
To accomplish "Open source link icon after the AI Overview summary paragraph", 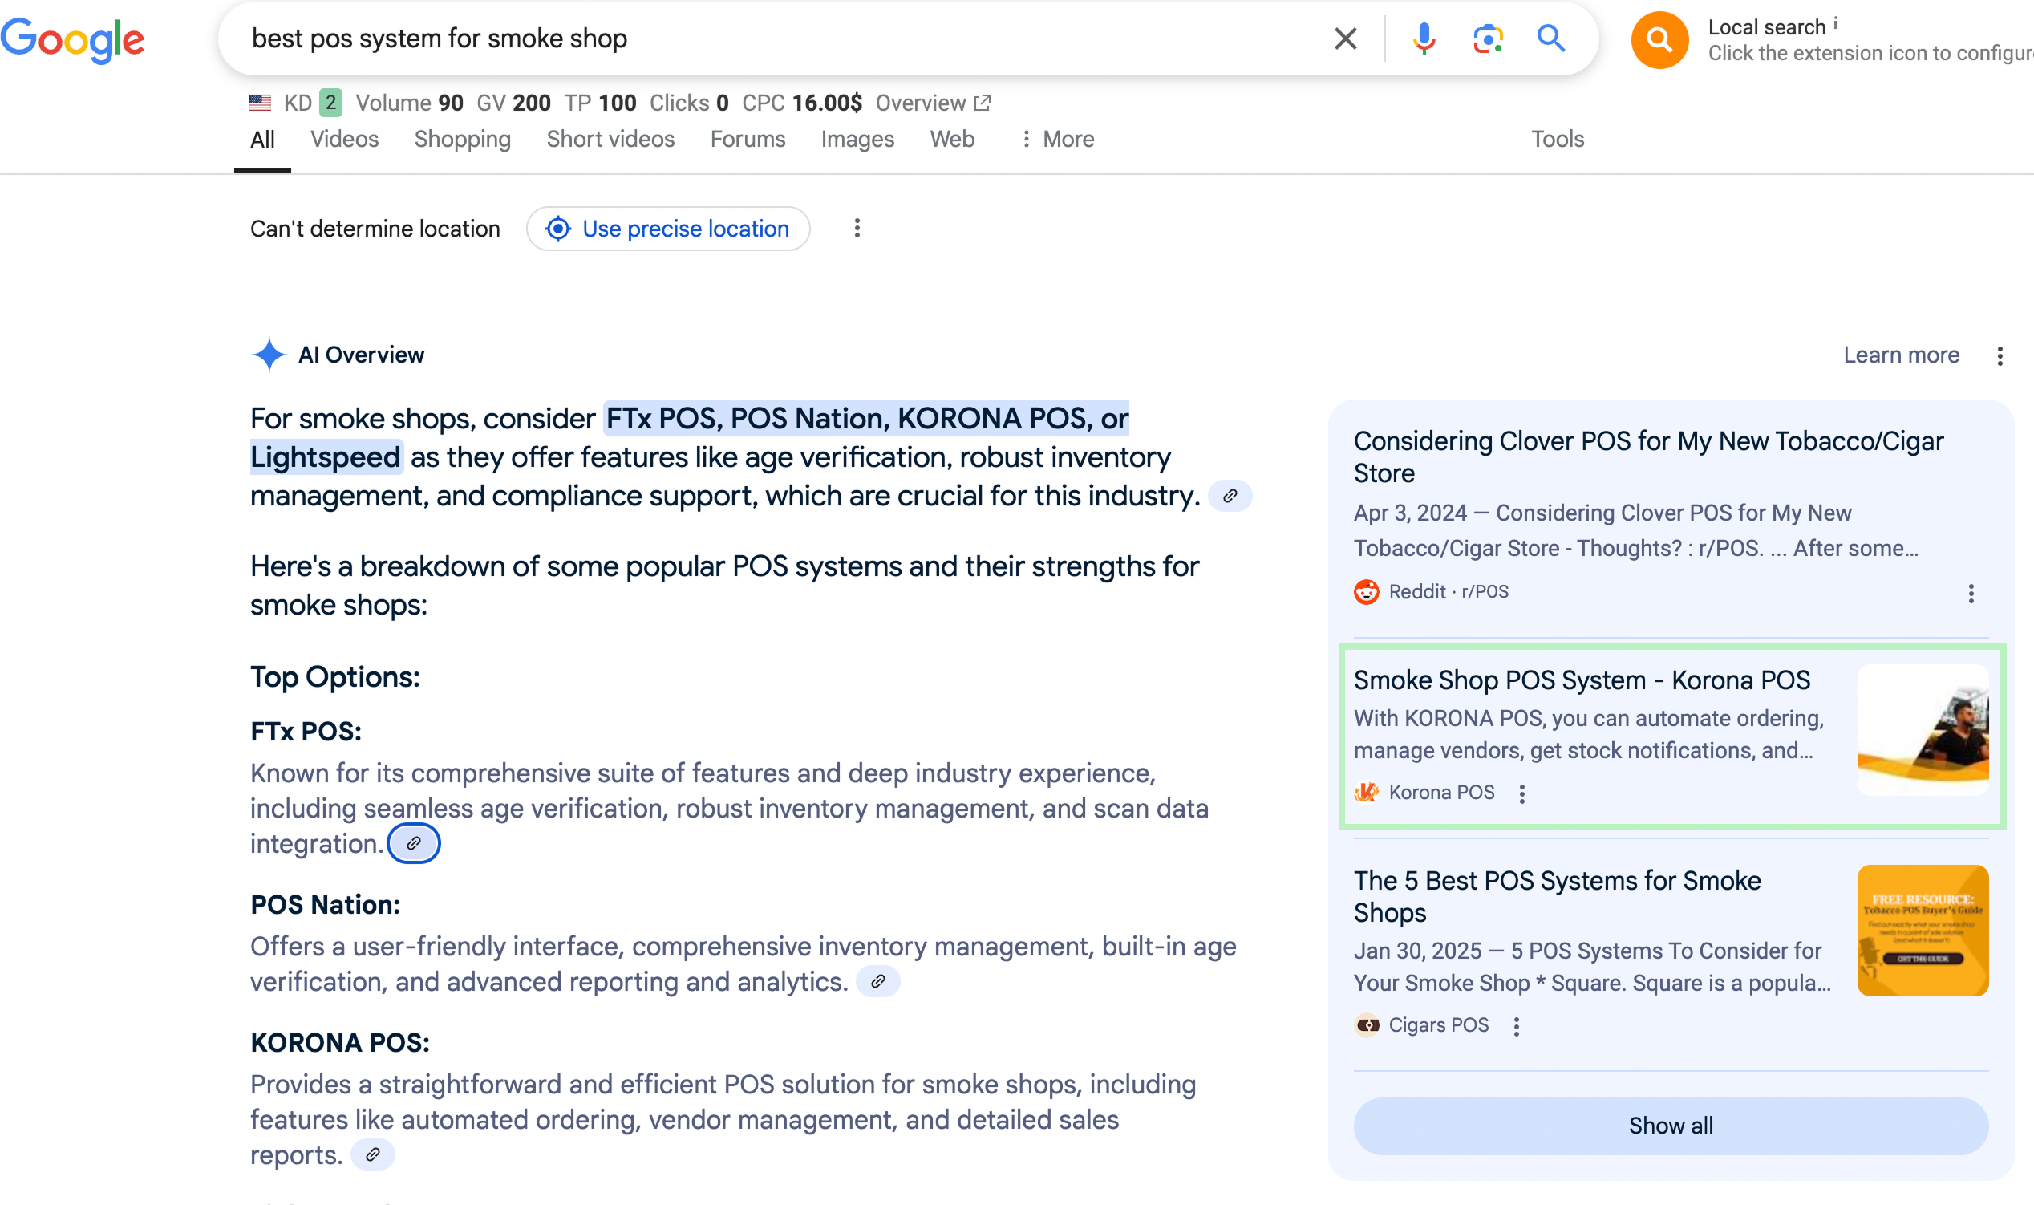I will tap(1230, 496).
